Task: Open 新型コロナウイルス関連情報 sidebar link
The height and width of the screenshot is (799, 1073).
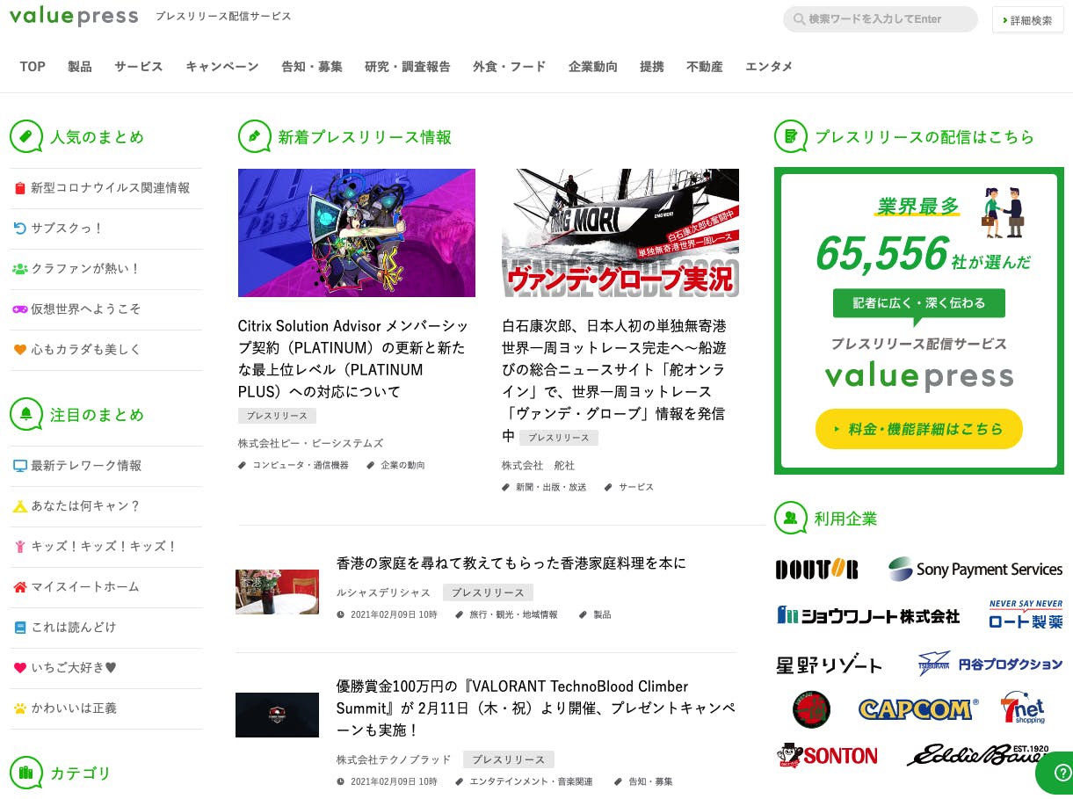Action: pyautogui.click(x=110, y=188)
